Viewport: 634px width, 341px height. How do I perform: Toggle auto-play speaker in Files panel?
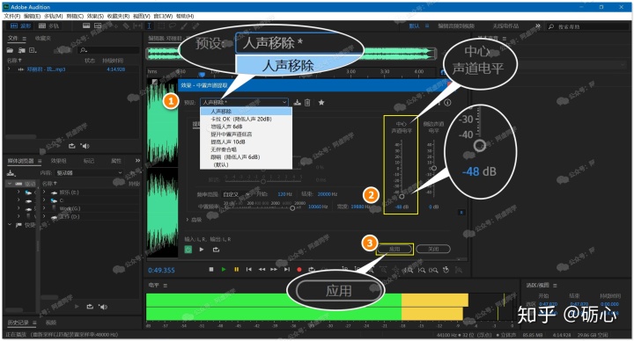pyautogui.click(x=85, y=146)
